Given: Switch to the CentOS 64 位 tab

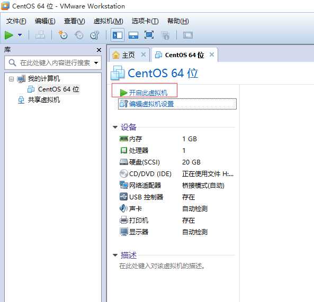Looking at the screenshot, I should [x=184, y=55].
